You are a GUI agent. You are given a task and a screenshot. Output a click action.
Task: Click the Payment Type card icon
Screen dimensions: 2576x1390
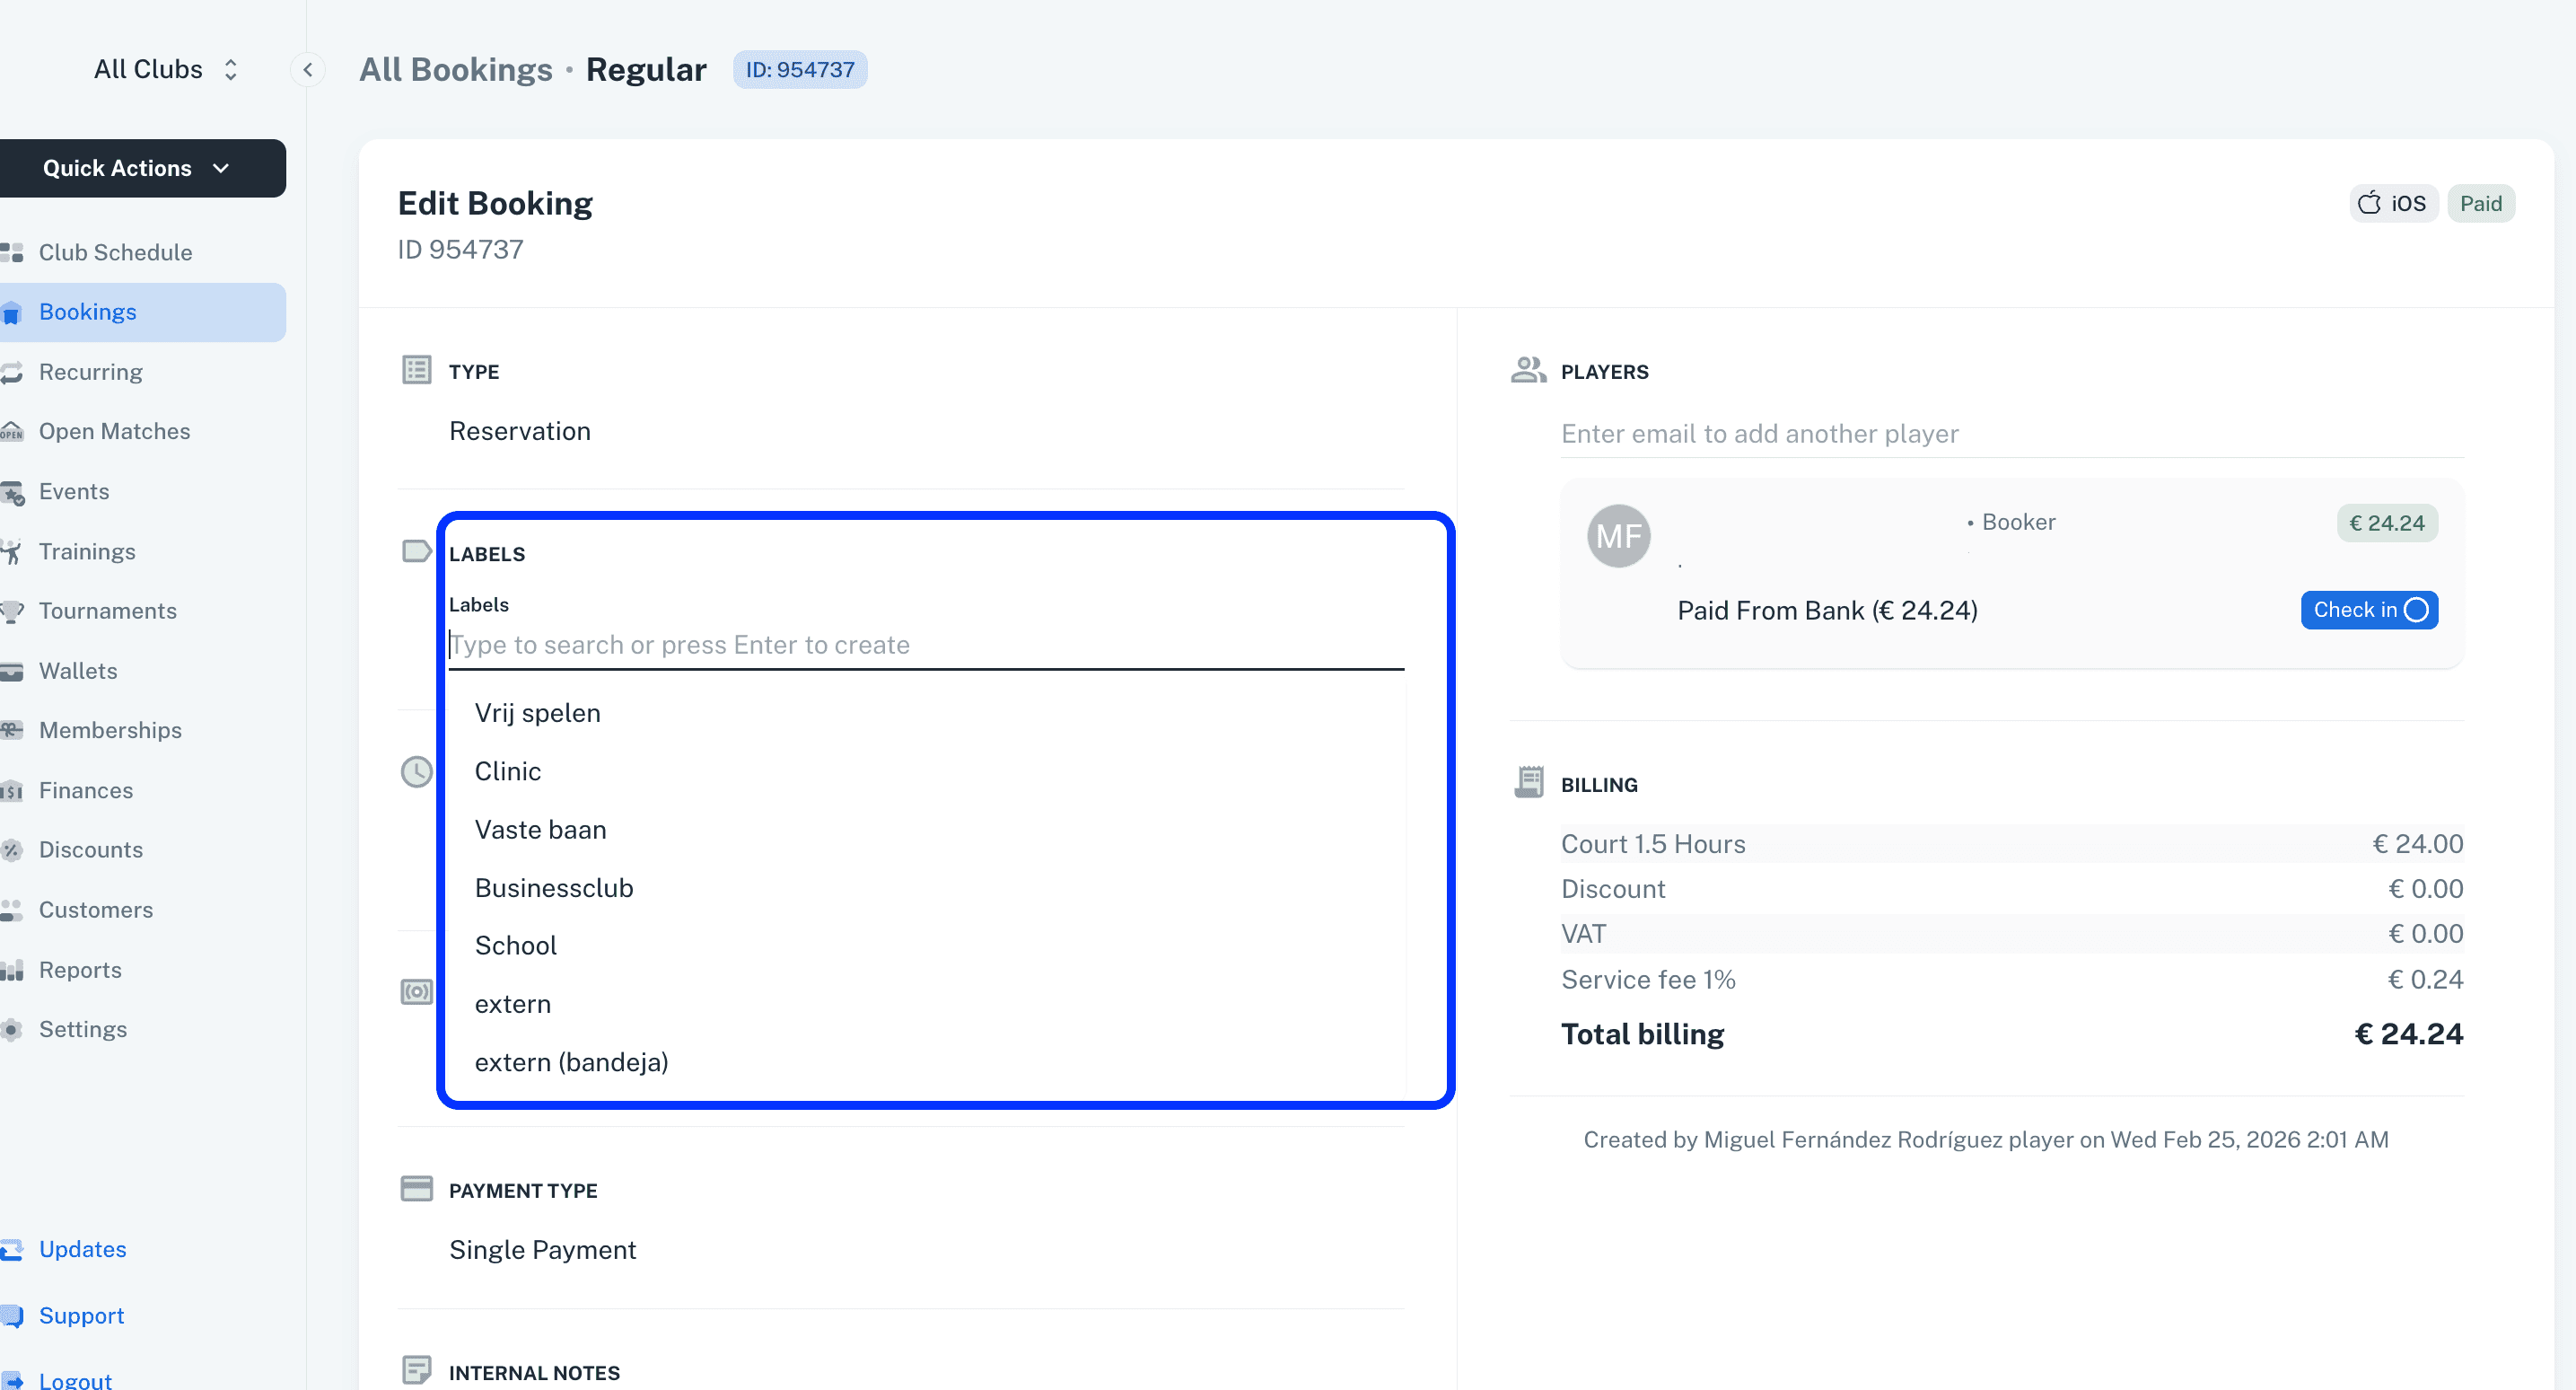click(x=416, y=1189)
